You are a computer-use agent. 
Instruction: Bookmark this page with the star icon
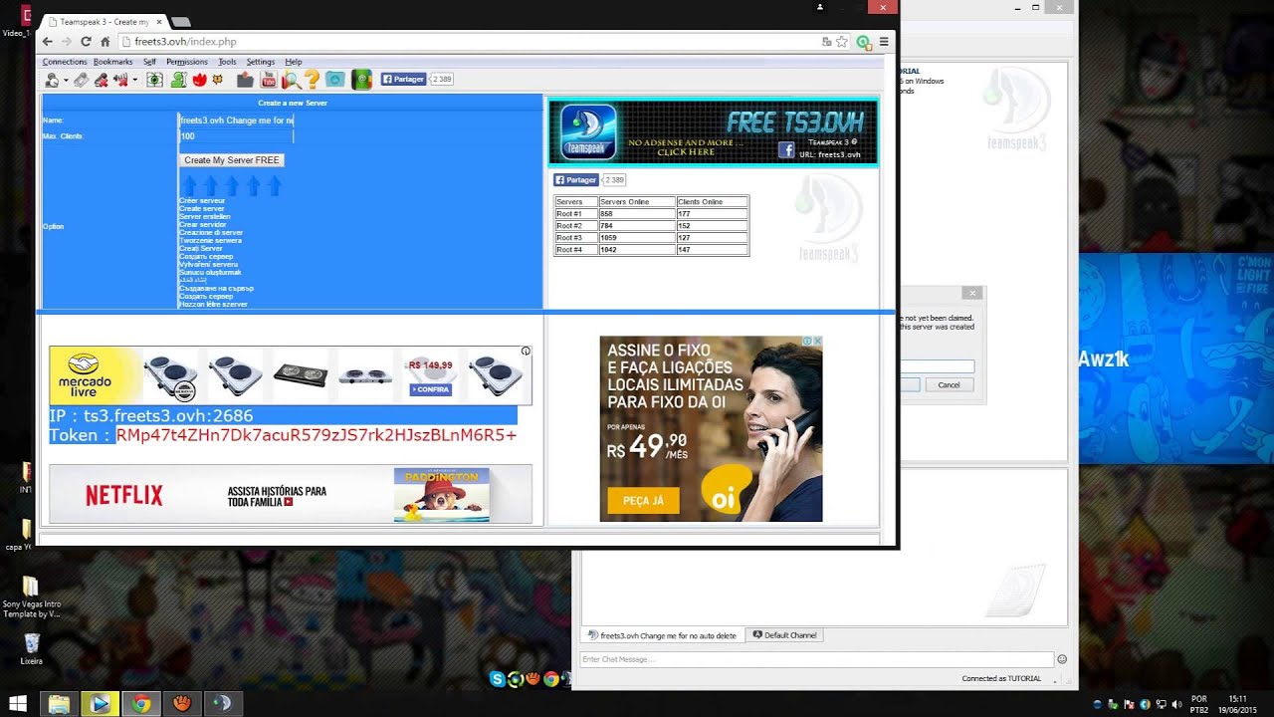[x=842, y=42]
